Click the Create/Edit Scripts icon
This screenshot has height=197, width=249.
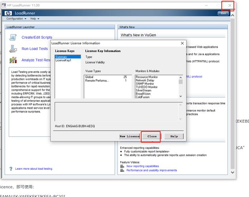click(13, 37)
